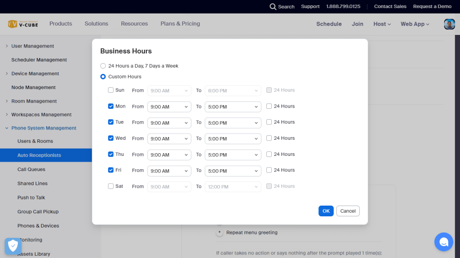Enable the Sunday checkbox
460x258 pixels.
click(111, 90)
